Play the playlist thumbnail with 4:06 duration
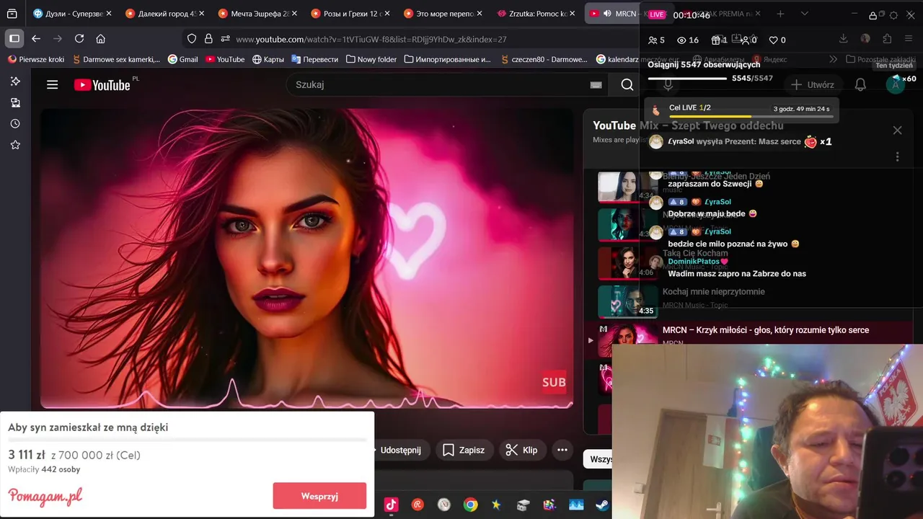 tap(626, 262)
